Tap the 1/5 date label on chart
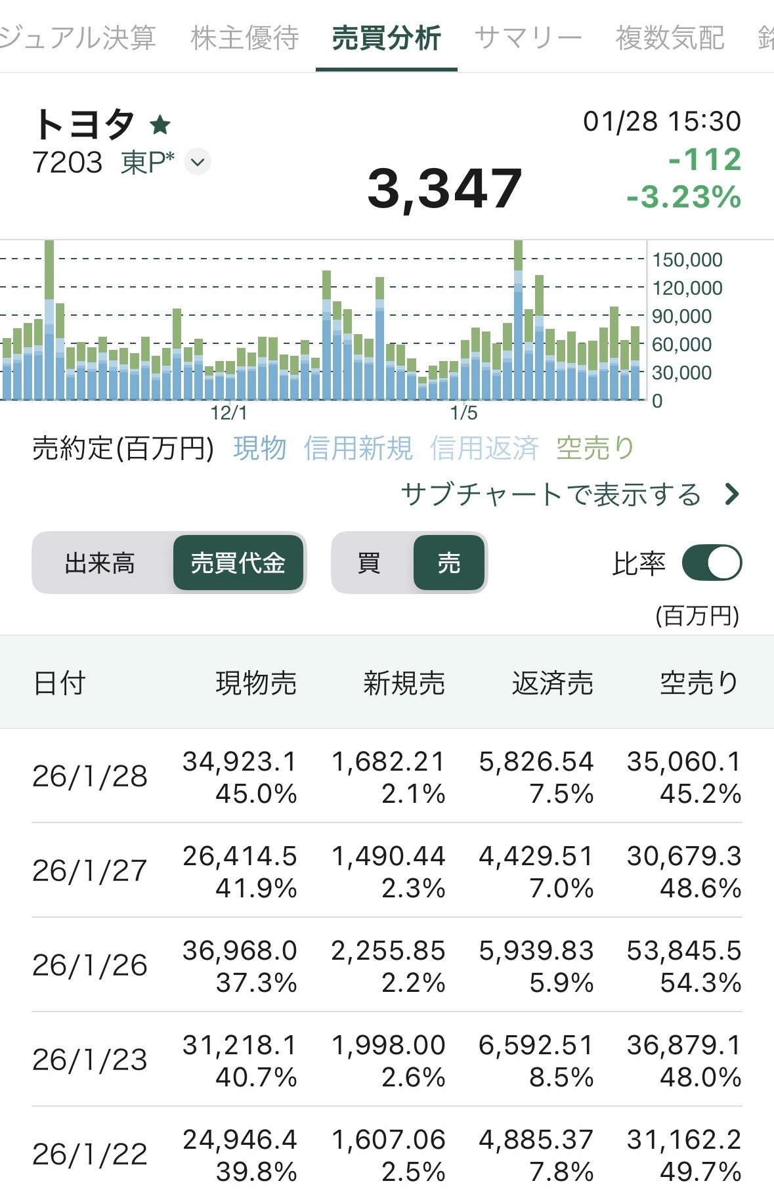The image size is (774, 1198). point(463,413)
